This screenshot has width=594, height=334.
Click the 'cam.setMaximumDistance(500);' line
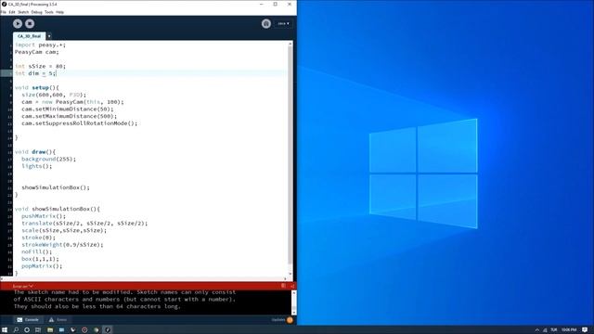coord(70,116)
